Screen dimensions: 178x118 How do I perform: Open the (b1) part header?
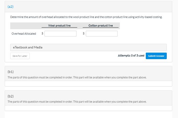(x=11, y=71)
